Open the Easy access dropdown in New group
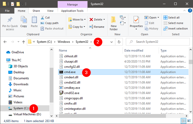 coord(123,23)
